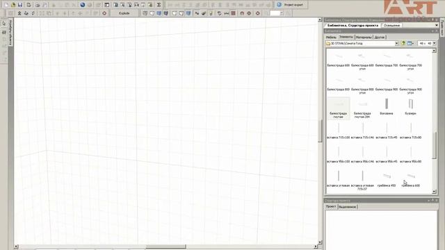This screenshot has width=445, height=250.
Task: Click the Project export button
Action: 290,5
